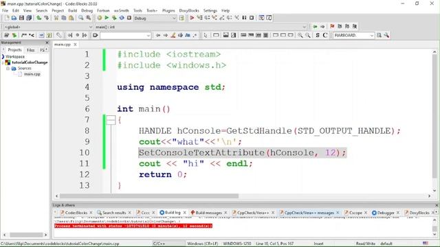Click the bold S source toolbar icon

pos(318,35)
